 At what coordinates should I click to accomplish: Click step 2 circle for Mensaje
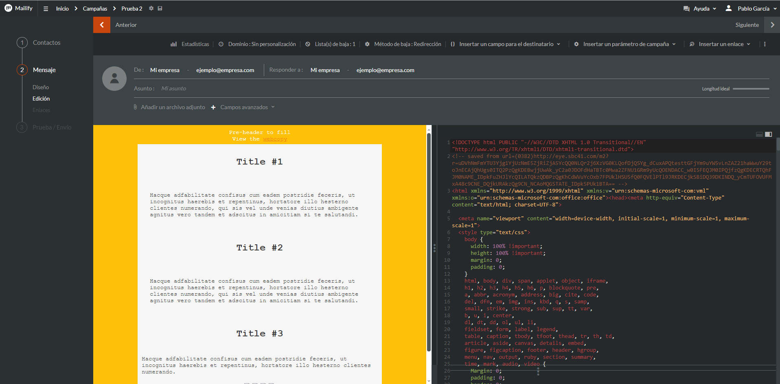pos(22,70)
